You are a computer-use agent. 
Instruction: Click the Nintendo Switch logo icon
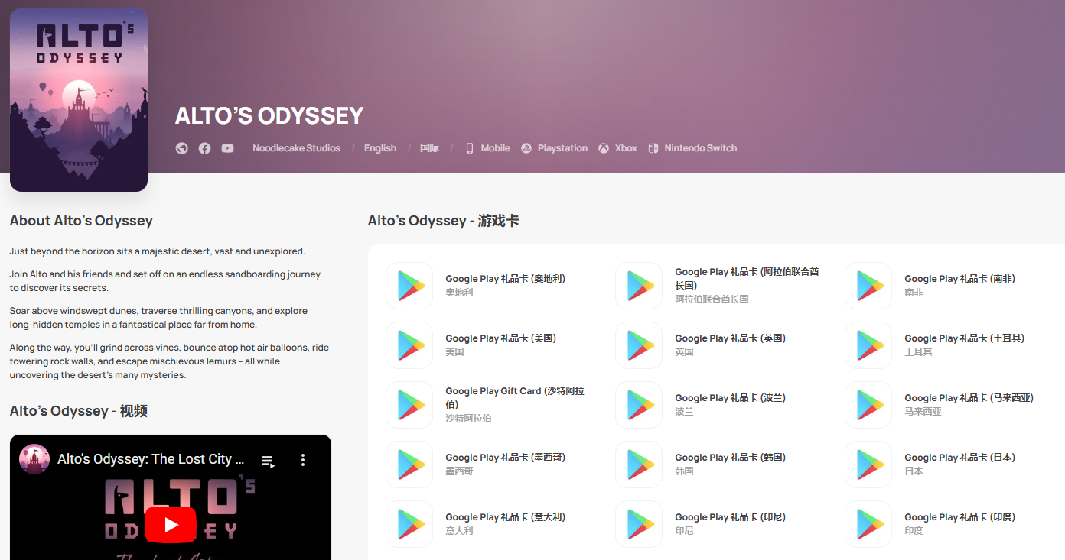pos(653,148)
